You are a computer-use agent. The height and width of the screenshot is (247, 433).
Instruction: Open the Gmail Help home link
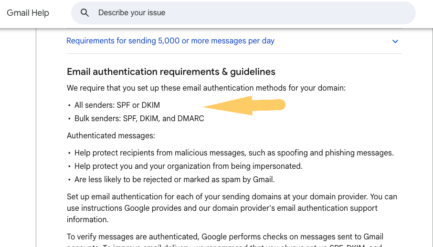pos(28,13)
